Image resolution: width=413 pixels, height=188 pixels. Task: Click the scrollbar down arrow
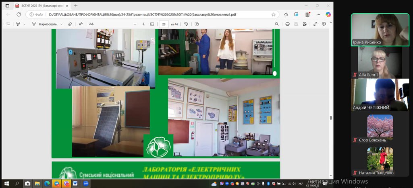331,176
